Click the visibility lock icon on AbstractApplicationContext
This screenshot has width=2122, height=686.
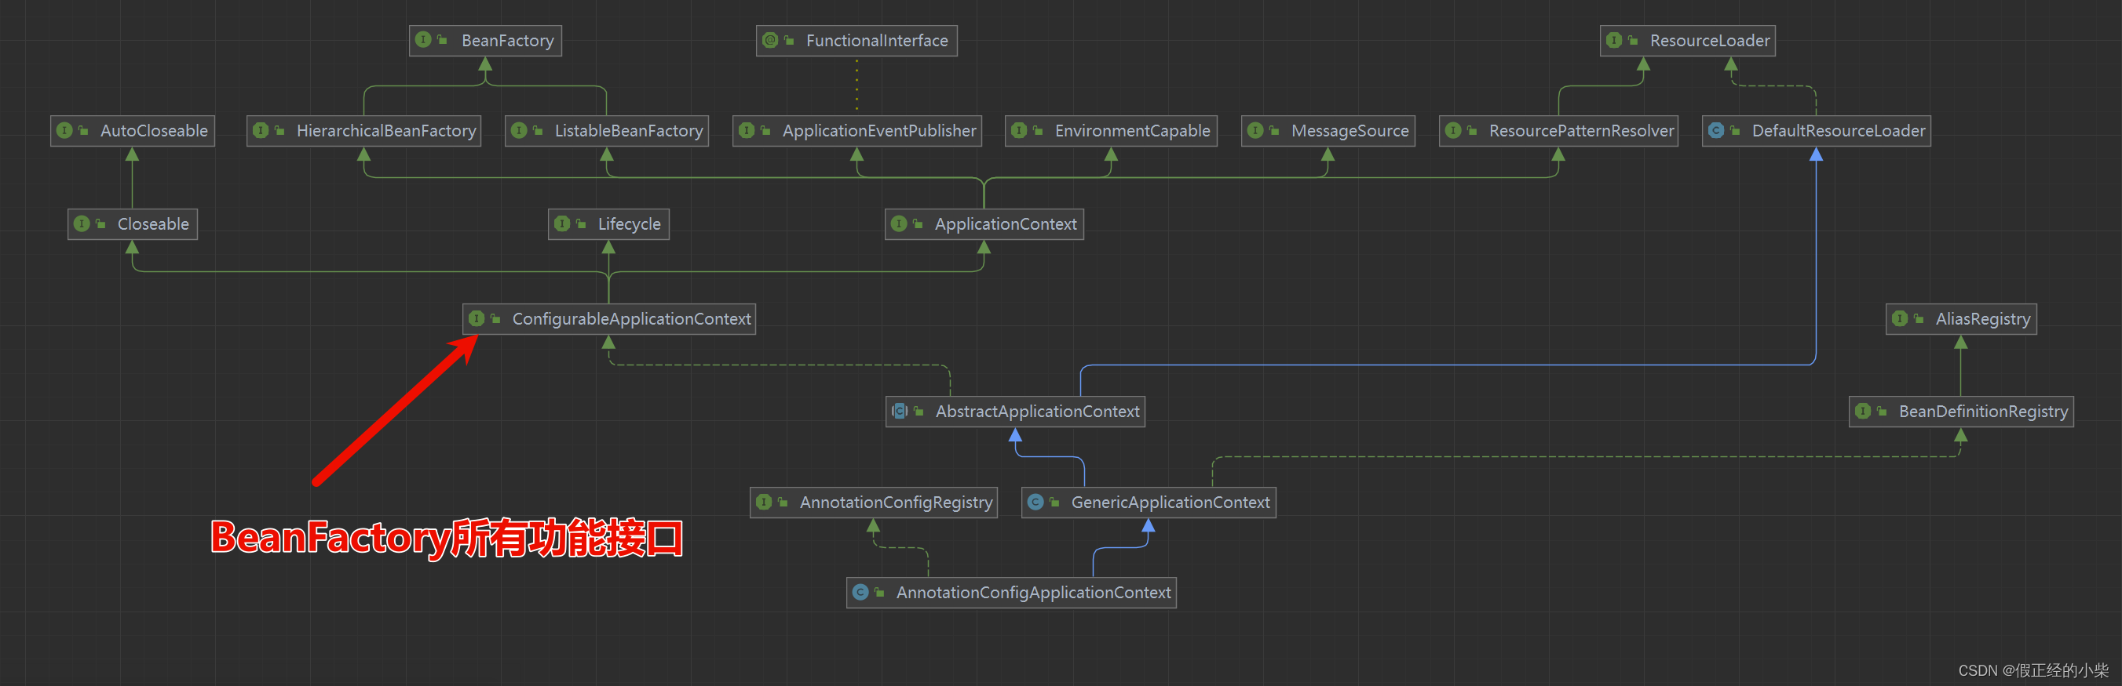(919, 411)
